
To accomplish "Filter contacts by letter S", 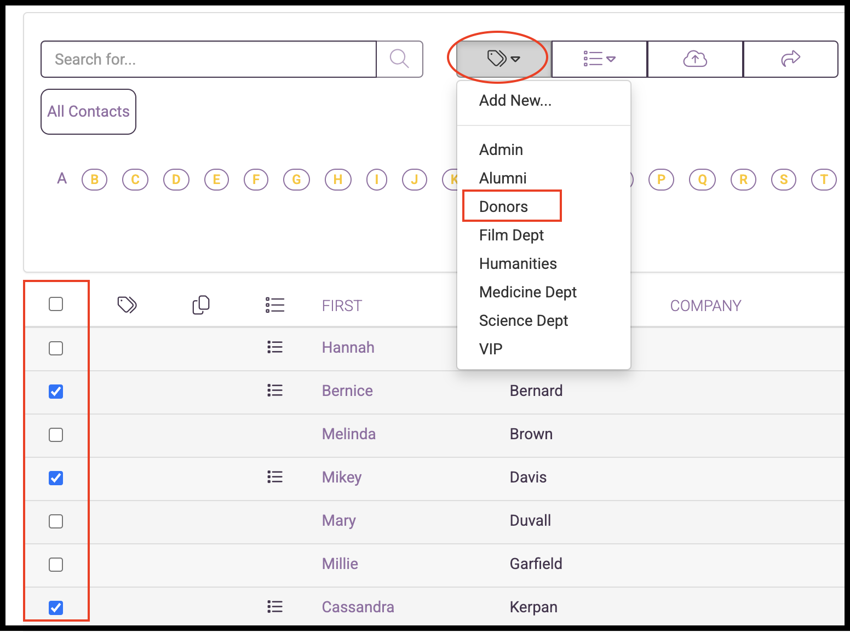I will pyautogui.click(x=784, y=180).
